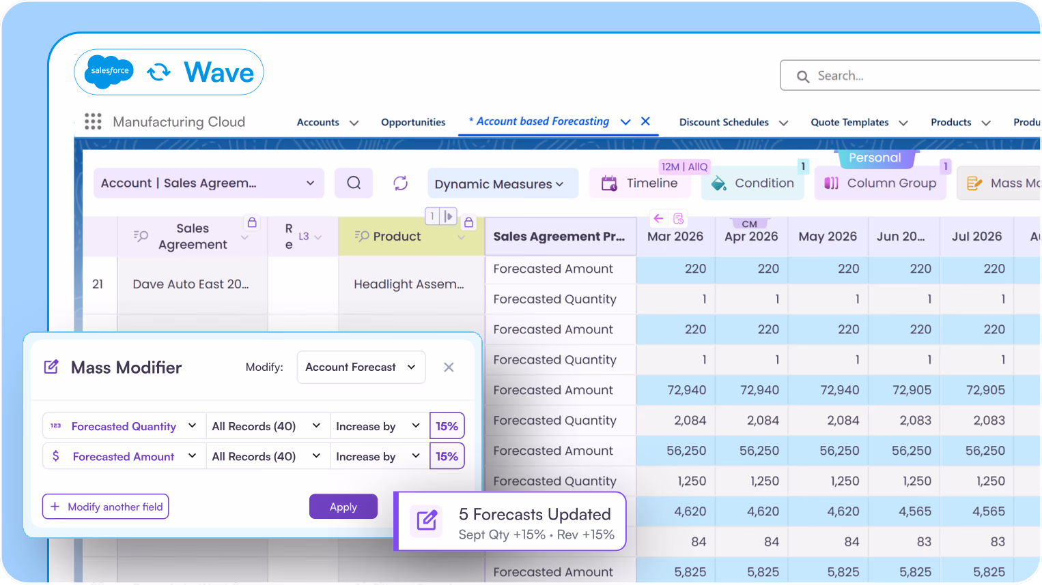
Task: Click the search magnifier in top search box
Action: click(x=803, y=76)
